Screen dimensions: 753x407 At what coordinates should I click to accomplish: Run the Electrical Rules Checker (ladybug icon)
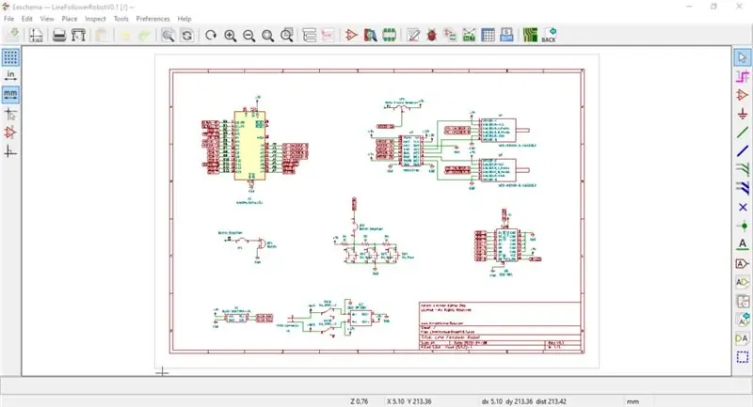tap(432, 35)
